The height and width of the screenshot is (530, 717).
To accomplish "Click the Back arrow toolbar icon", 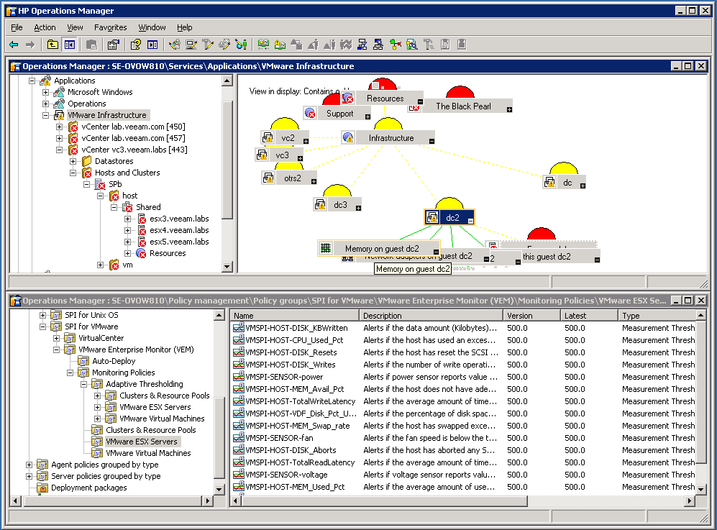I will pos(14,45).
